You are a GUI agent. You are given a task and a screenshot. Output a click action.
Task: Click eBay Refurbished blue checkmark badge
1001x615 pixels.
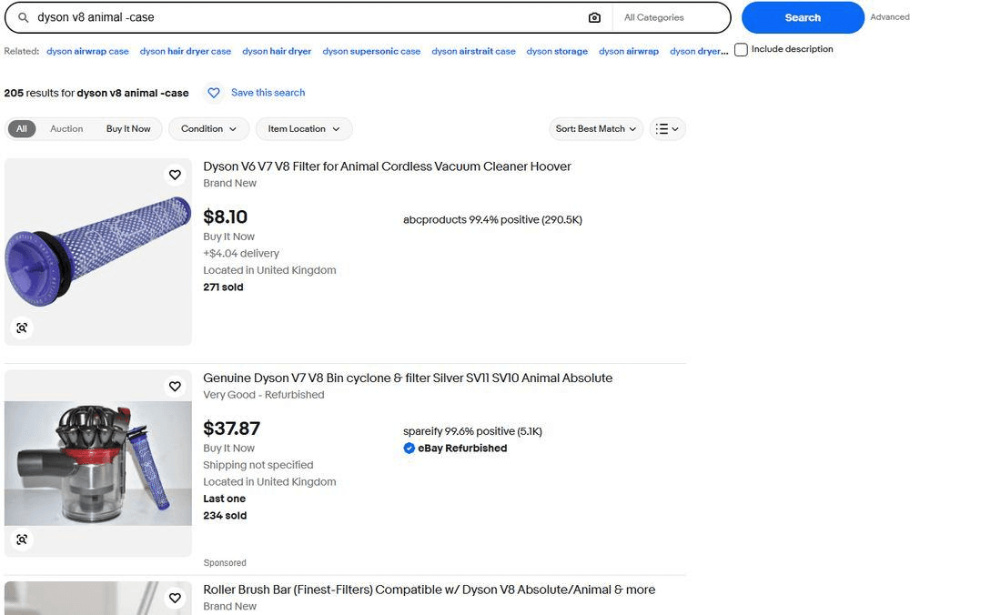coord(409,449)
